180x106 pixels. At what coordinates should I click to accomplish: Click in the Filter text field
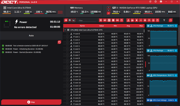coord(87,20)
